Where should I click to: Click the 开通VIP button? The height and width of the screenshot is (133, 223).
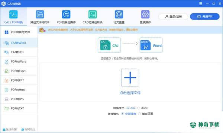[x=205, y=17]
